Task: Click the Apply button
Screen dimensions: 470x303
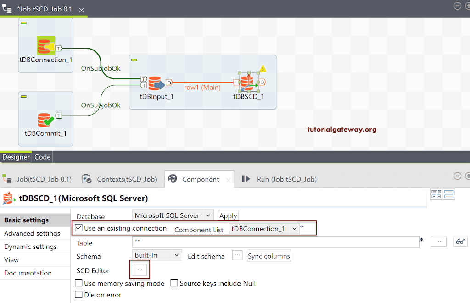Action: 228,215
